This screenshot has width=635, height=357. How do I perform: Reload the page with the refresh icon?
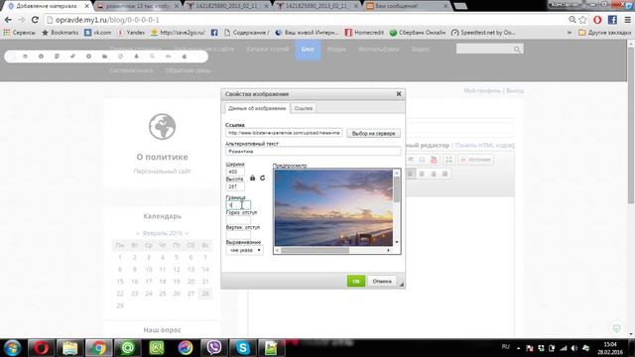coord(36,20)
